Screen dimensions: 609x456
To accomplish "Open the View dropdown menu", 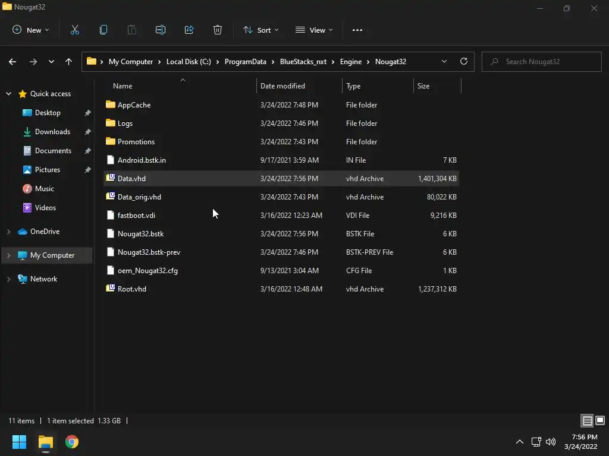I will (x=314, y=30).
